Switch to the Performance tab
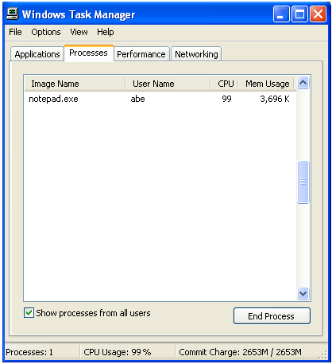The image size is (332, 364). click(141, 54)
